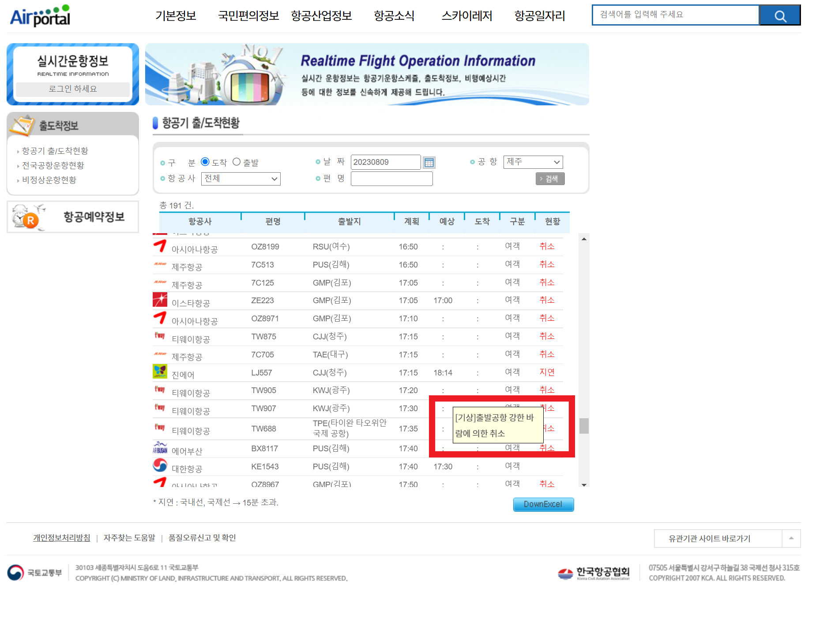The image size is (827, 617).
Task: Open the 기본정보 menu
Action: point(176,16)
